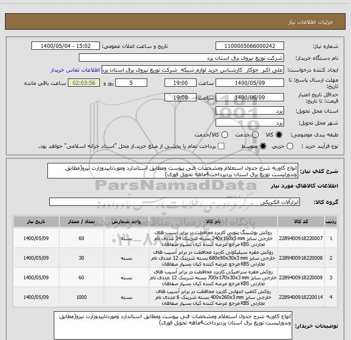
Task: Select the خدمت radio button
Action: click(x=255, y=135)
